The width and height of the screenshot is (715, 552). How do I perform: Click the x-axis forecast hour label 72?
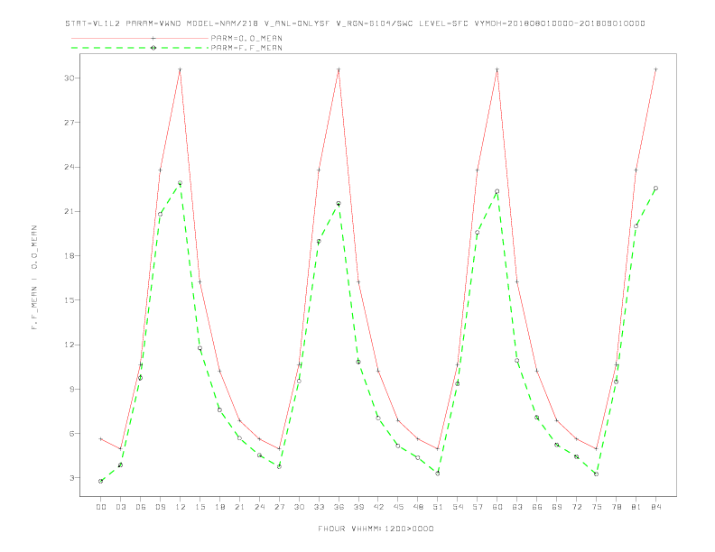pyautogui.click(x=576, y=507)
